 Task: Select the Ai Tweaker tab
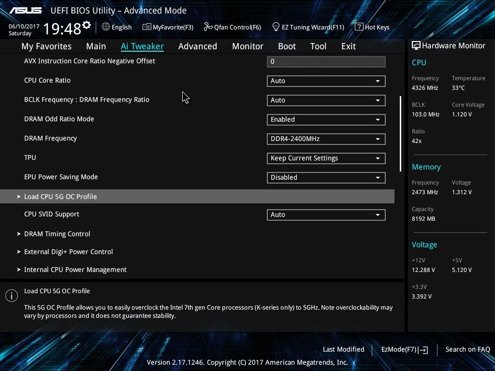[142, 46]
